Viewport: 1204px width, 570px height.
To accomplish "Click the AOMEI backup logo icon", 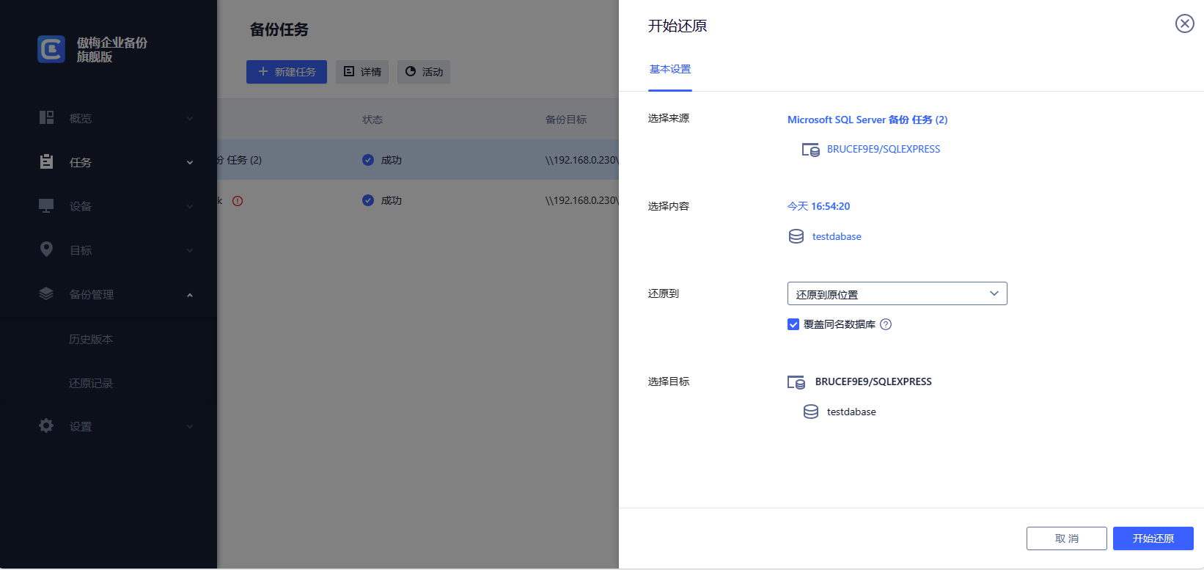I will coord(51,49).
